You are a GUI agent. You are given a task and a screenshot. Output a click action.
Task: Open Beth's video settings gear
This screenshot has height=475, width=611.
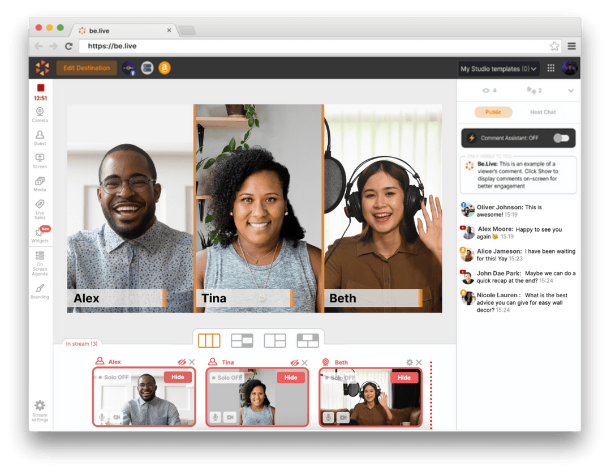pos(411,362)
